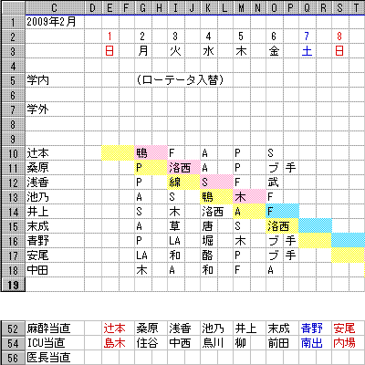This screenshot has height=365, width=365.
Task: Click the pink 鴨 cell in 辻本 row
Action: coord(151,153)
